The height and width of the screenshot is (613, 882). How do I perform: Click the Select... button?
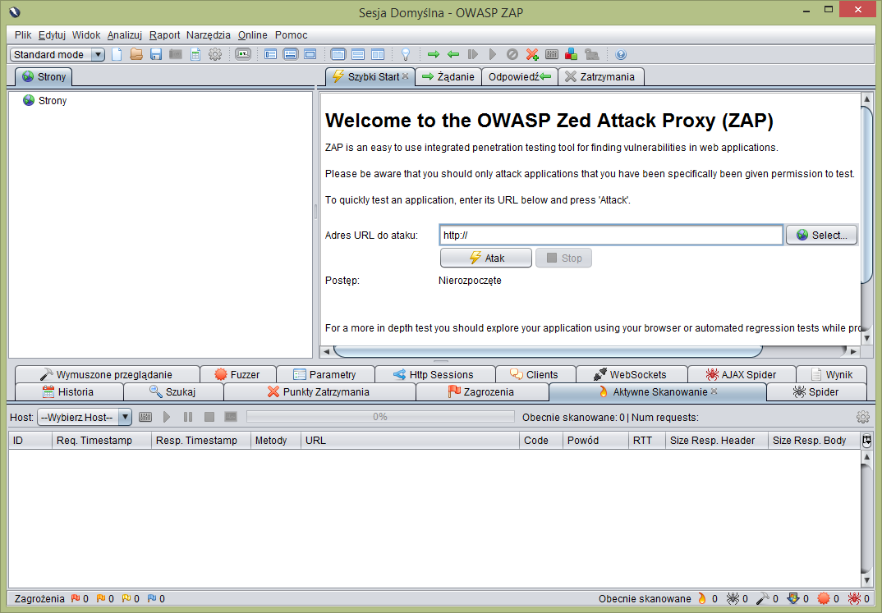(821, 235)
